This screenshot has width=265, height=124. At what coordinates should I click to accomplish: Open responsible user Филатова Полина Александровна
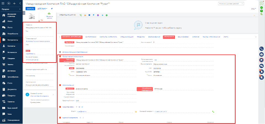point(38,41)
